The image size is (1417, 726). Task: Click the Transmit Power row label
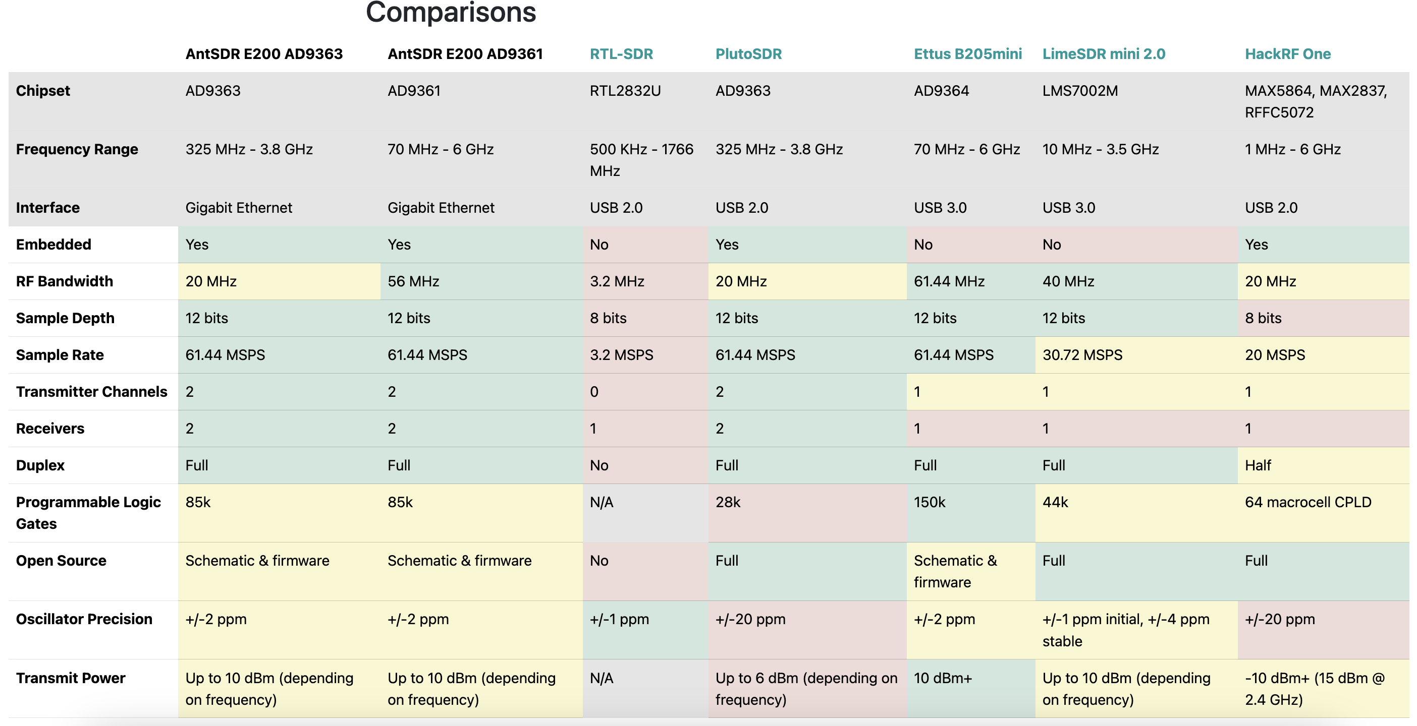pyautogui.click(x=71, y=678)
